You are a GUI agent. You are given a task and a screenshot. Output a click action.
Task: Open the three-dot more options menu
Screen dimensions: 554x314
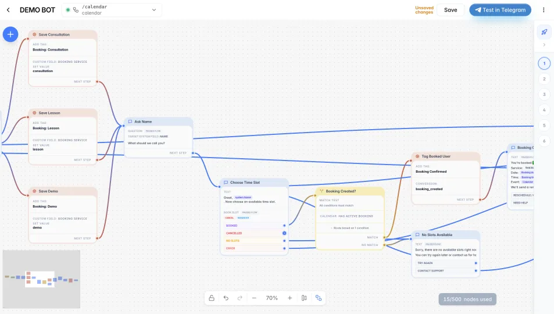click(544, 10)
